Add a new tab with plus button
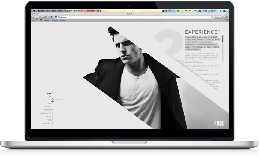Screen dimensions: 259x157 point(227,21)
